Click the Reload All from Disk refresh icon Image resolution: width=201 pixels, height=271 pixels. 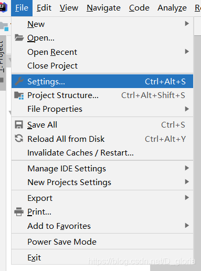point(19,139)
